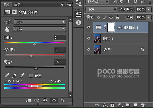Screen dimensions: 153x108
Task: Click the 色相 value field
Action: point(60,38)
